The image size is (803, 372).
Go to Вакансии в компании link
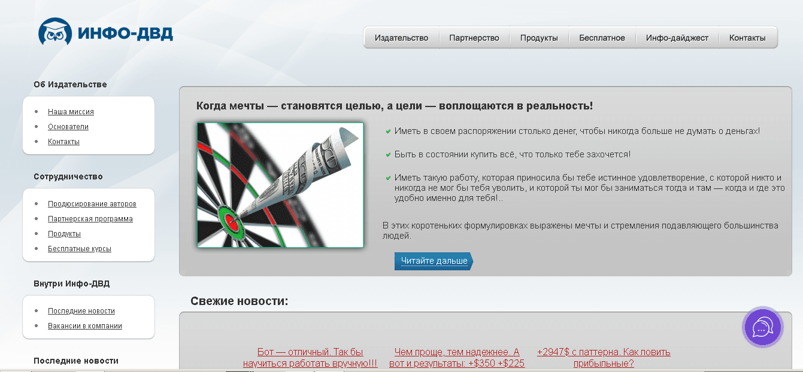coord(85,326)
